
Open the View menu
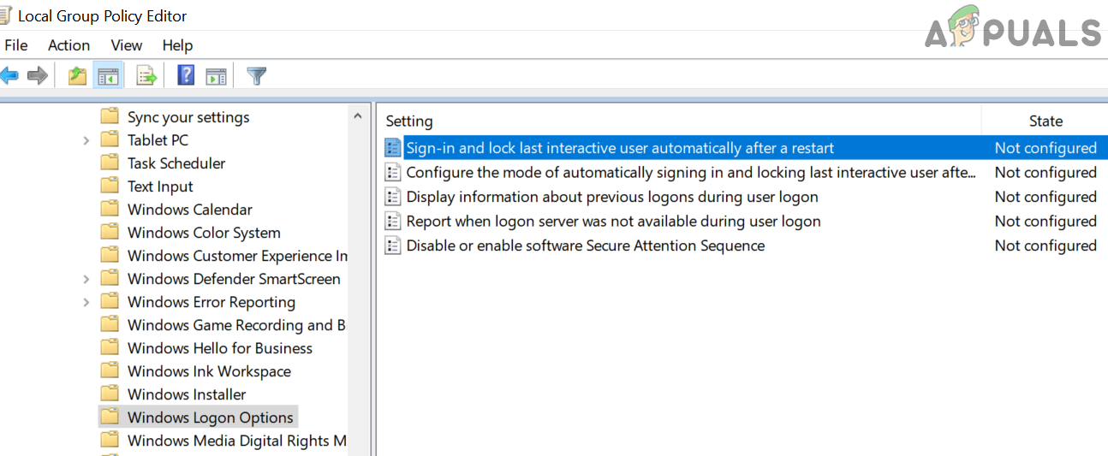point(127,45)
